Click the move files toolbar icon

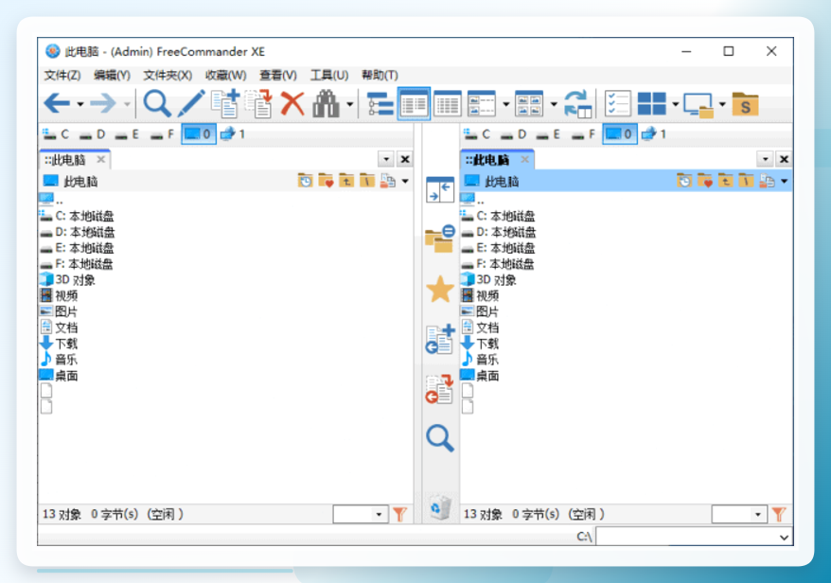(259, 103)
